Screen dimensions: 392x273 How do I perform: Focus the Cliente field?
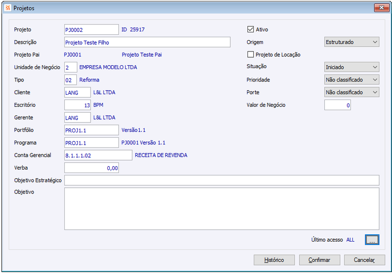point(77,92)
